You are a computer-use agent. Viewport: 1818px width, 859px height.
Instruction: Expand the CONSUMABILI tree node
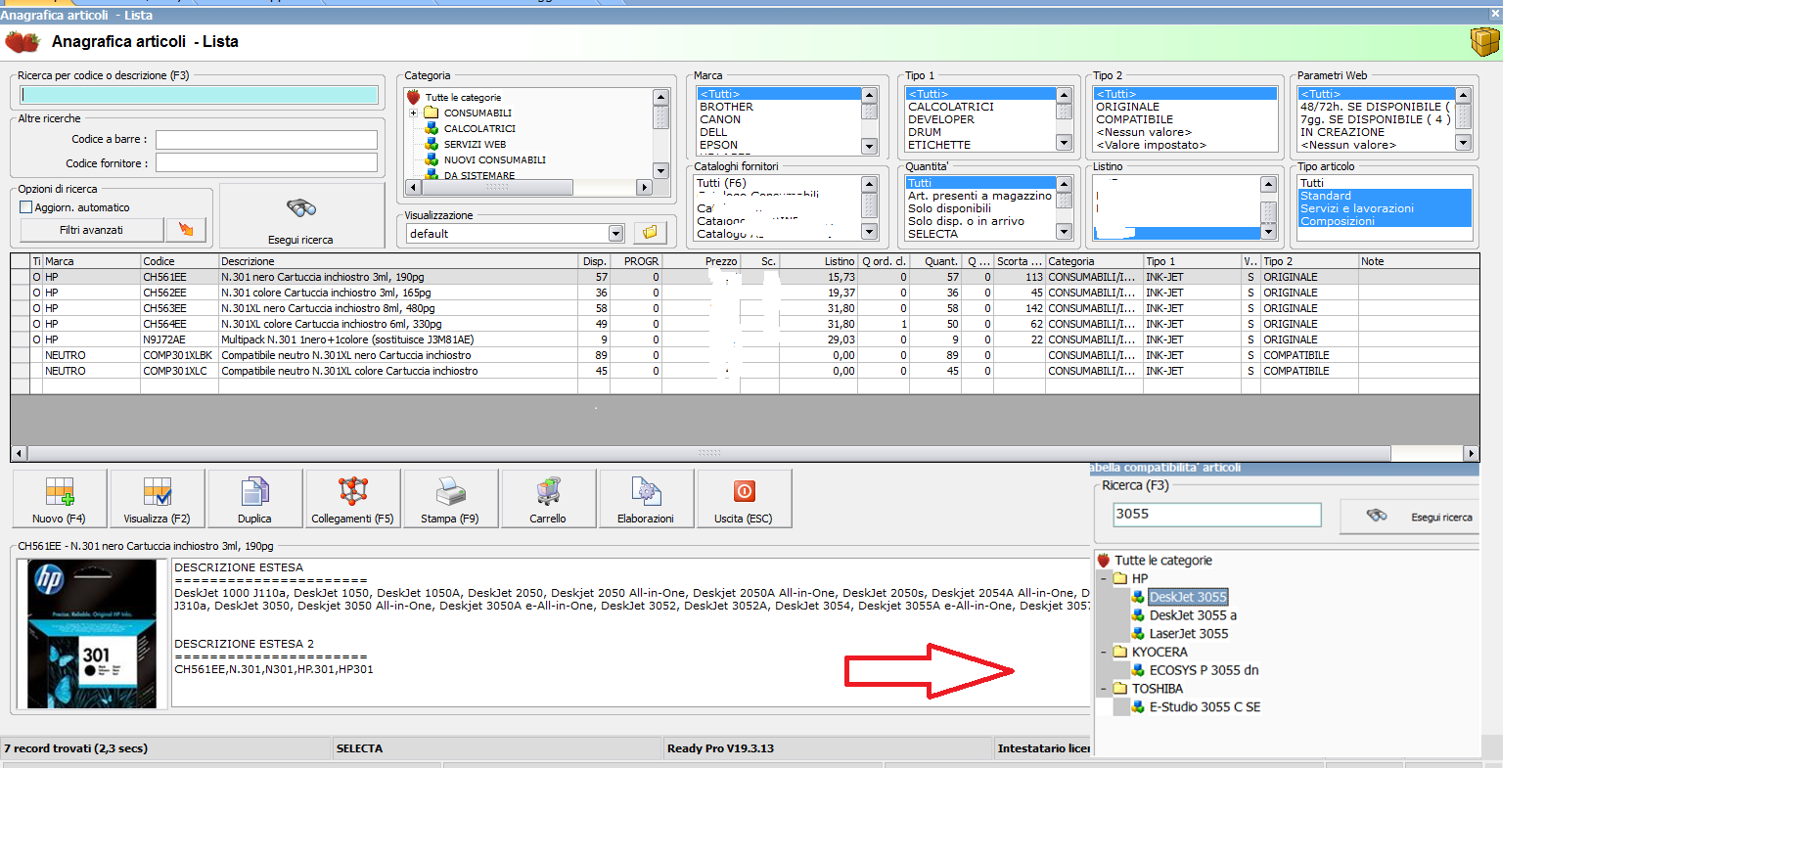414,113
